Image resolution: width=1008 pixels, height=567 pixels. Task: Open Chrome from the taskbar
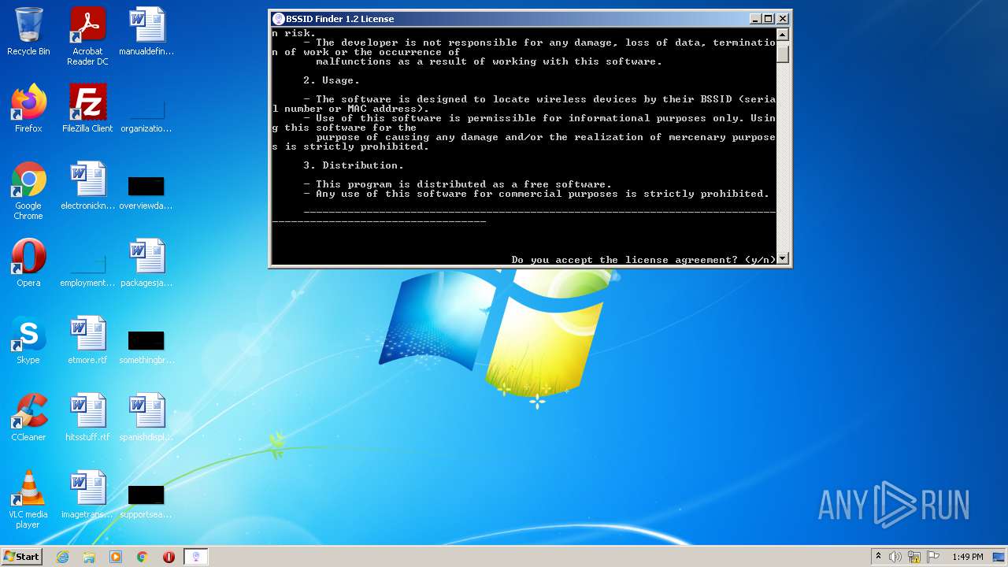pyautogui.click(x=143, y=557)
